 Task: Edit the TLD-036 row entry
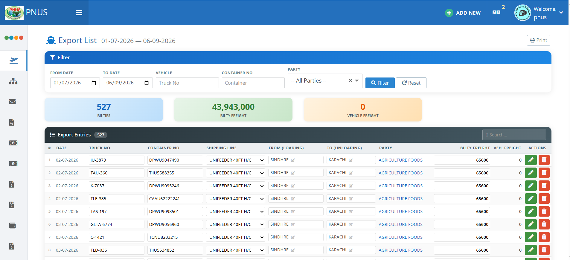click(x=531, y=250)
